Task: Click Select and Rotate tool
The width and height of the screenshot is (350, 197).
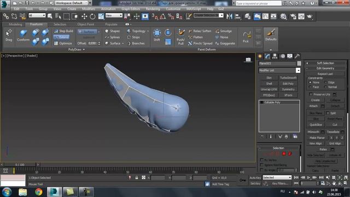Action: pos(92,16)
